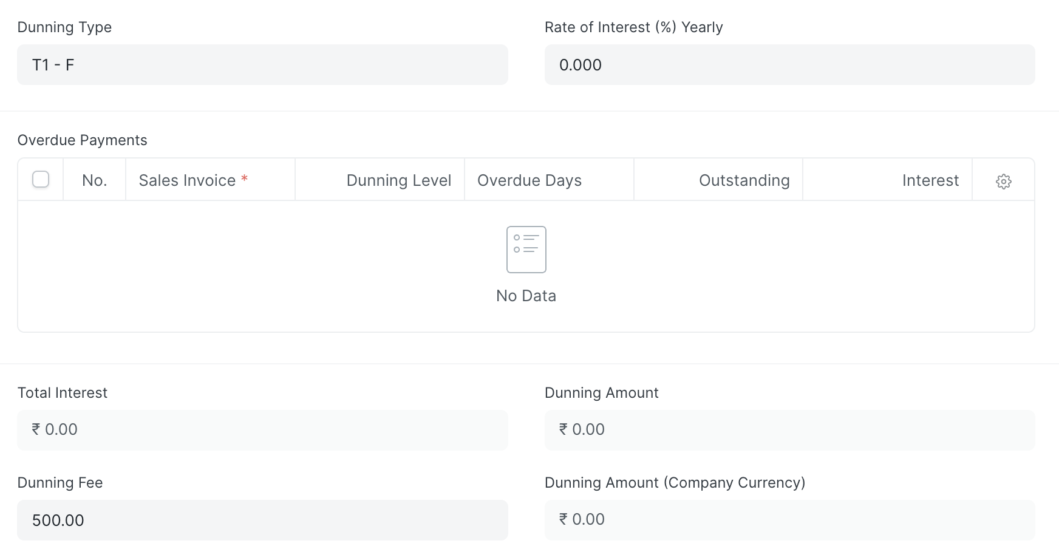This screenshot has height=549, width=1059.
Task: Click the Outstanding column header
Action: click(744, 180)
